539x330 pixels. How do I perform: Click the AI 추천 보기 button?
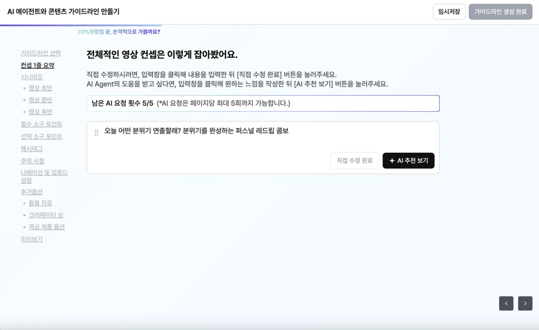tap(408, 161)
